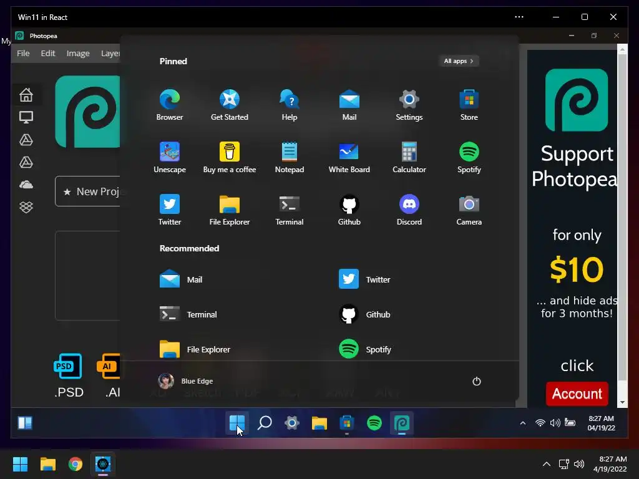Click the host Windows Start button
Viewport: 639px width, 479px height.
pos(20,464)
